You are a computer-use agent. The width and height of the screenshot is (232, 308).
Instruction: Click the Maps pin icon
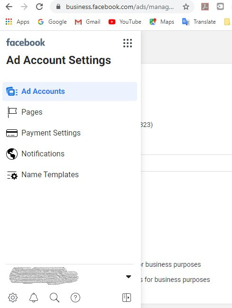click(x=153, y=21)
